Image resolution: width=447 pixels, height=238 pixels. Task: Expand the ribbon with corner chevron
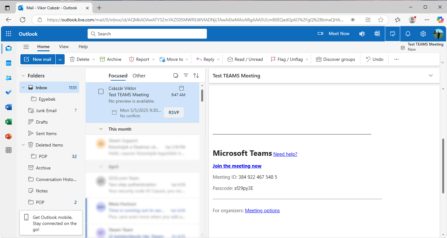(442, 62)
